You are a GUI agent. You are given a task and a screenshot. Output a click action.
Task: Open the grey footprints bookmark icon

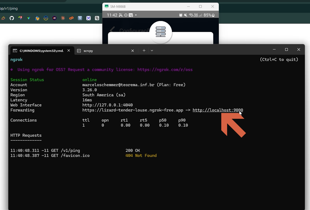pyautogui.click(x=97, y=18)
